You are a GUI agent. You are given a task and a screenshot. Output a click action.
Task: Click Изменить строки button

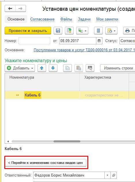click(118, 68)
